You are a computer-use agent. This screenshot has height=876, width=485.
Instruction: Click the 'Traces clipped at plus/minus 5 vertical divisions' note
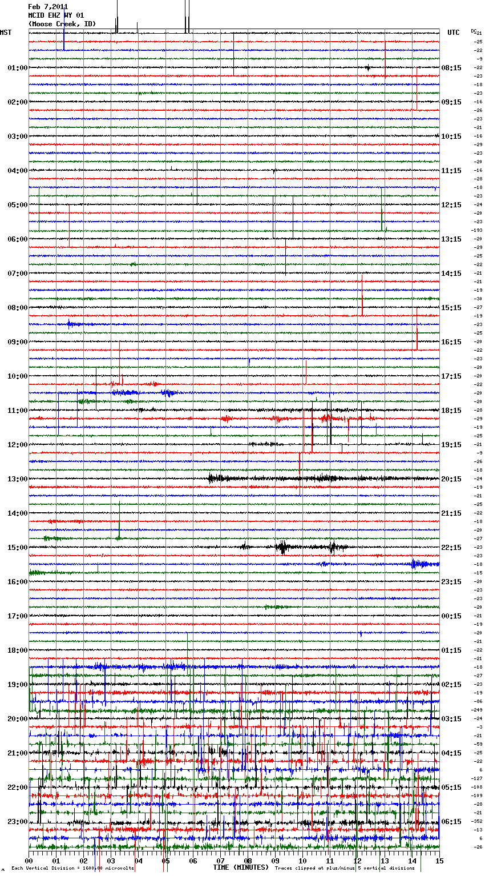tap(345, 868)
